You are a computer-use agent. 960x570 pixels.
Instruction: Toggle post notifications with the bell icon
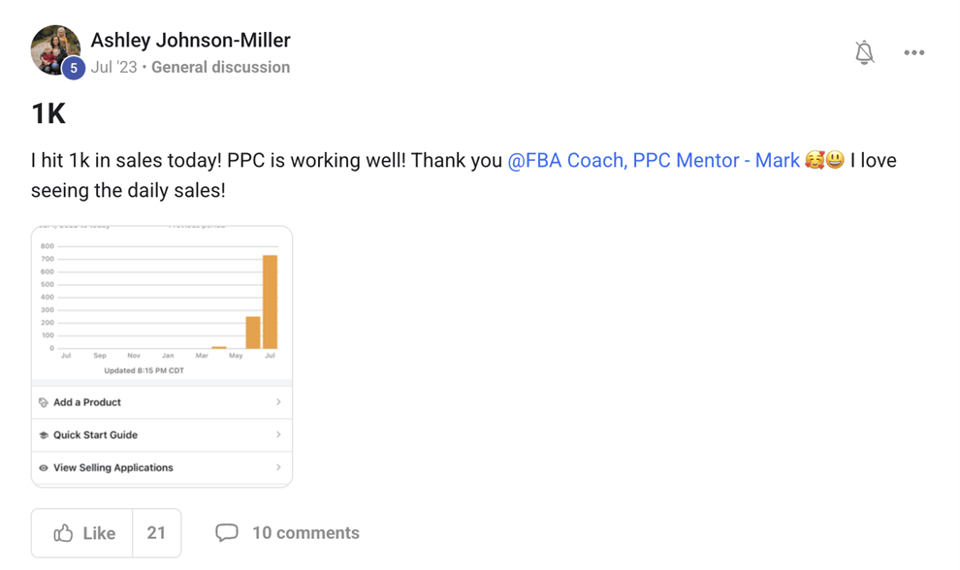864,52
